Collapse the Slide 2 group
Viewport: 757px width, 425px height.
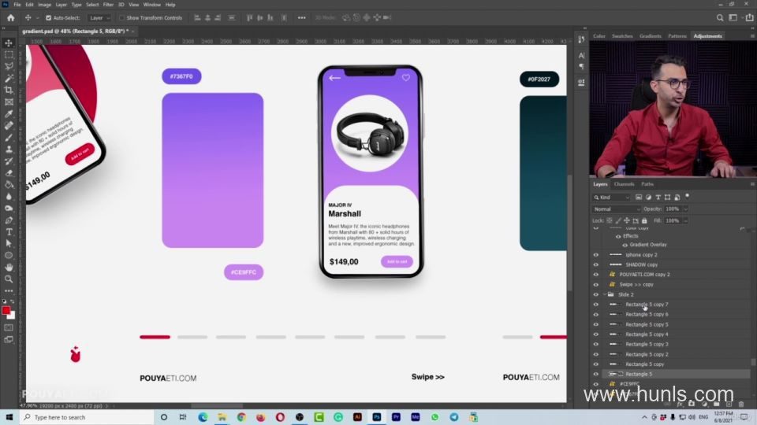click(x=604, y=294)
